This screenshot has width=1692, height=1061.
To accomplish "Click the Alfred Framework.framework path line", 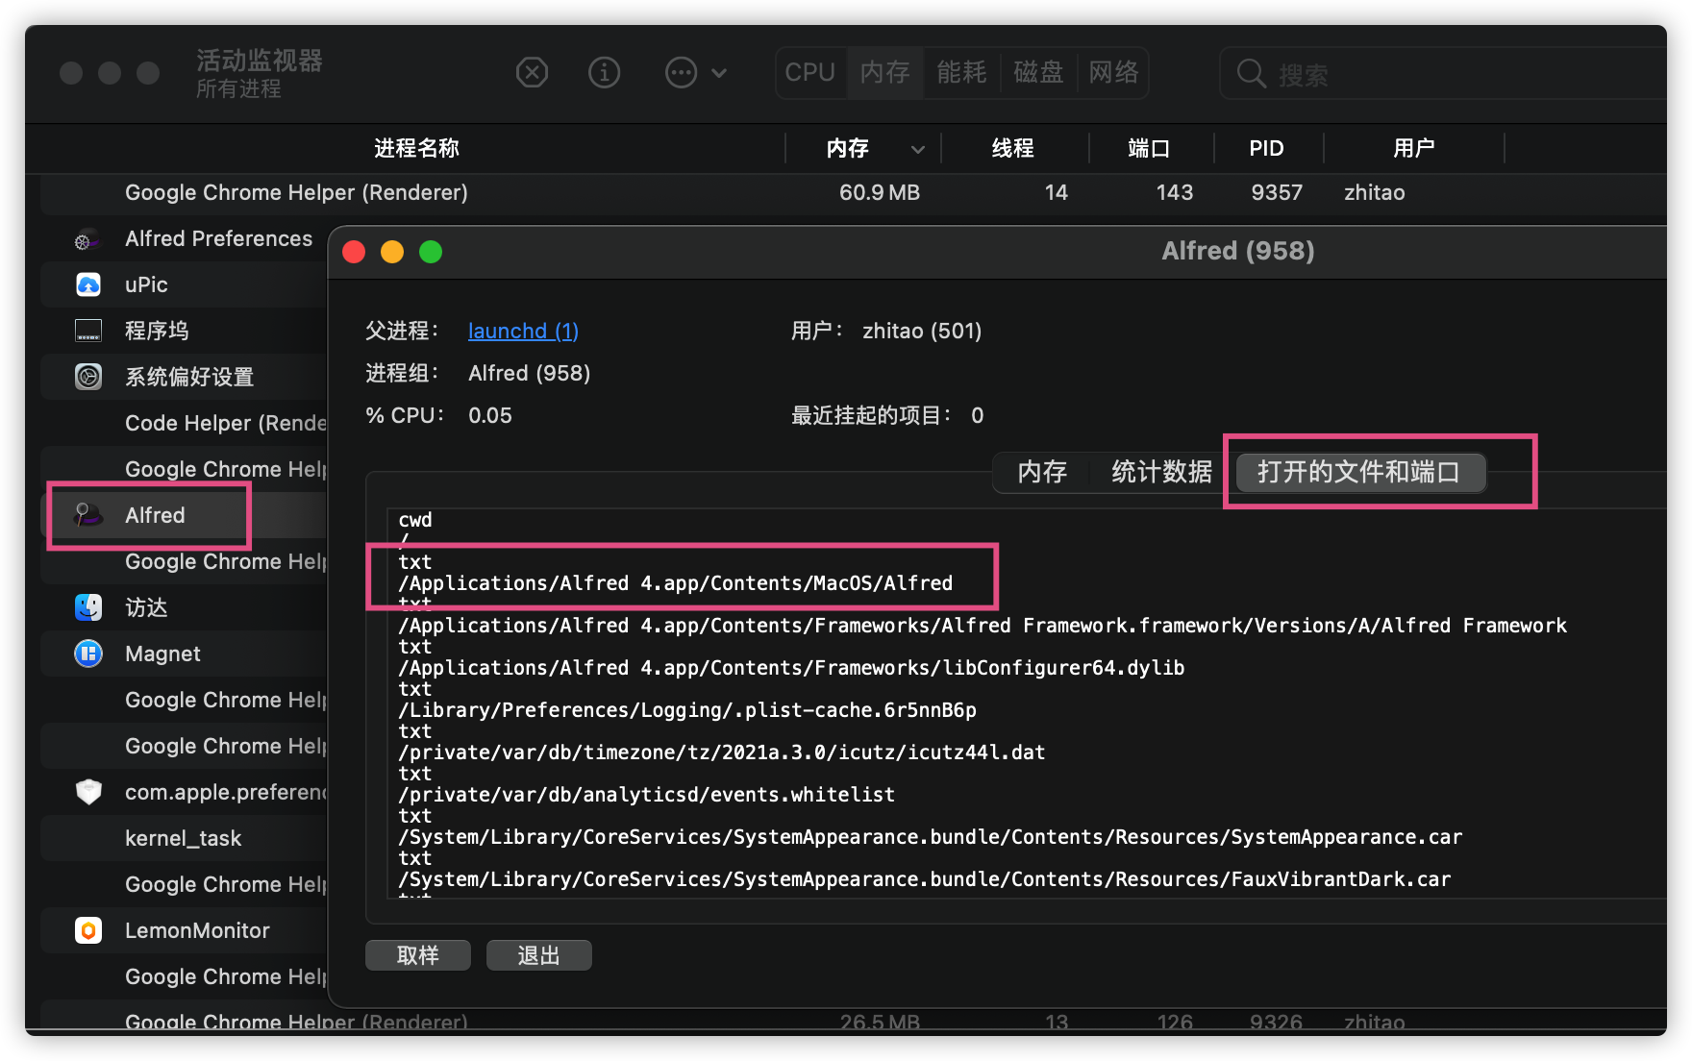I will [x=983, y=626].
